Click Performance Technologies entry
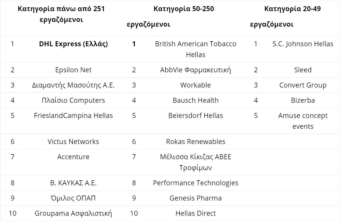The width and height of the screenshot is (340, 221). [x=196, y=183]
